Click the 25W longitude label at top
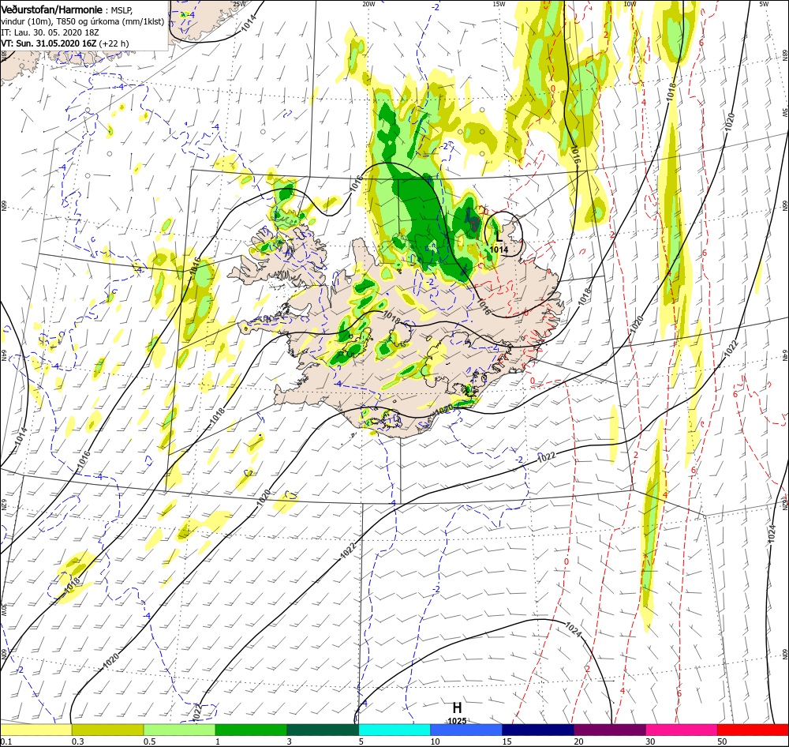Viewport: 789px width, 747px height. coord(240,4)
